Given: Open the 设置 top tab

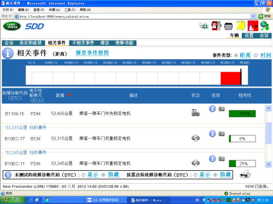Looking at the screenshot, I should click(x=249, y=35).
